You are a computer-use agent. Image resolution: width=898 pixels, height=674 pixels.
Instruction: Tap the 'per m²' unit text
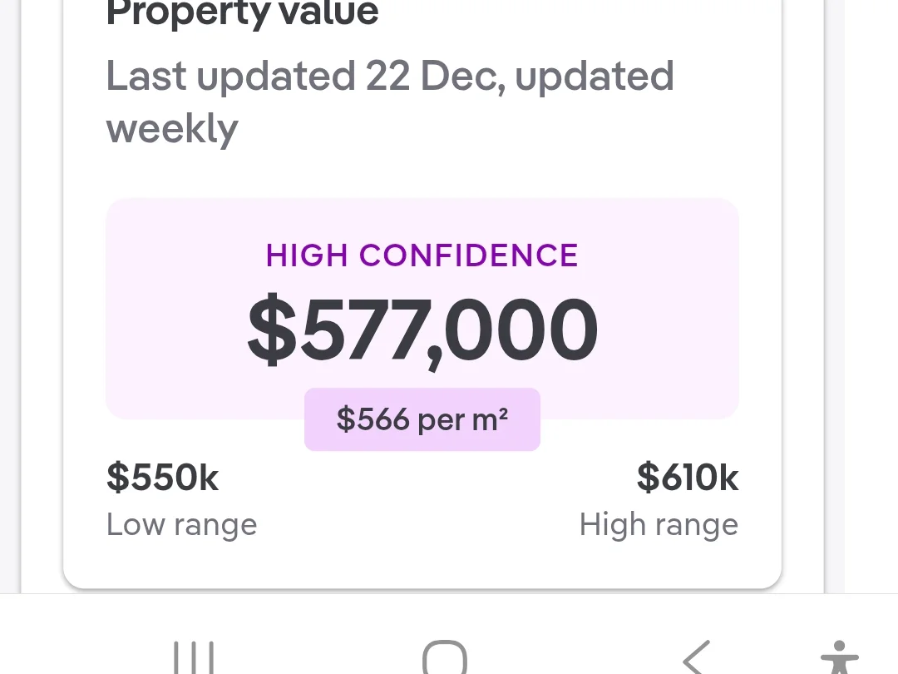point(462,419)
